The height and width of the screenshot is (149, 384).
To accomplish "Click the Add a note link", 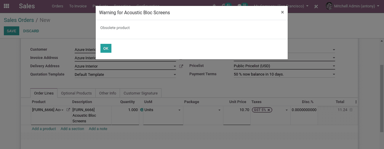I will pos(98,129).
